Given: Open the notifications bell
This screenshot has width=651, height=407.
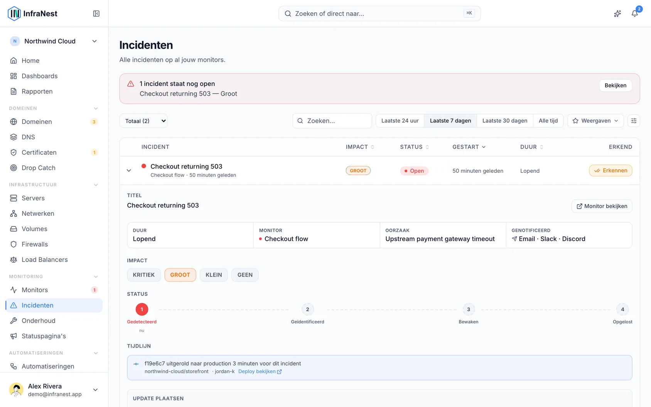Looking at the screenshot, I should click(634, 14).
